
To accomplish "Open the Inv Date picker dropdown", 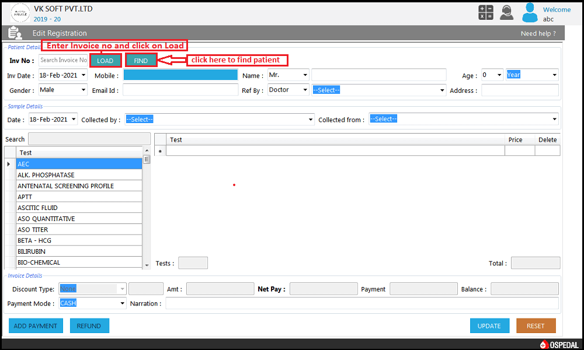I will (x=84, y=75).
